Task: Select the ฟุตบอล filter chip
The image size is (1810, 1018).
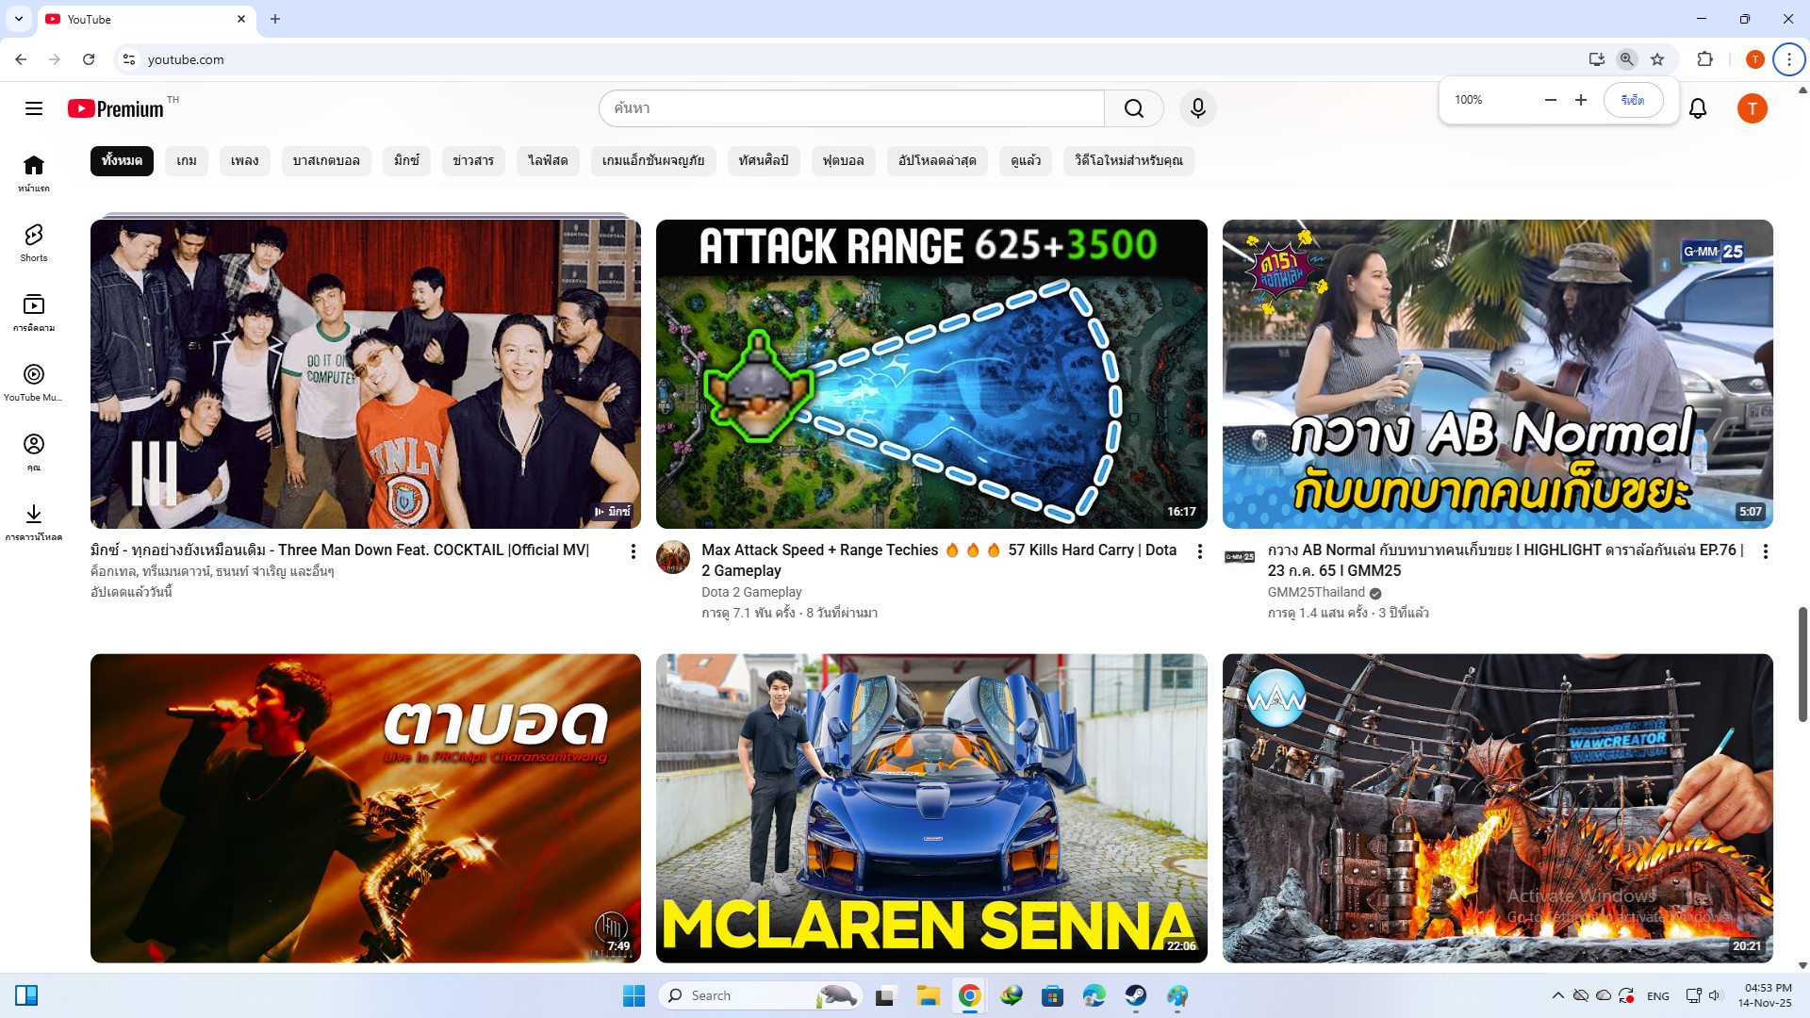Action: coord(843,161)
